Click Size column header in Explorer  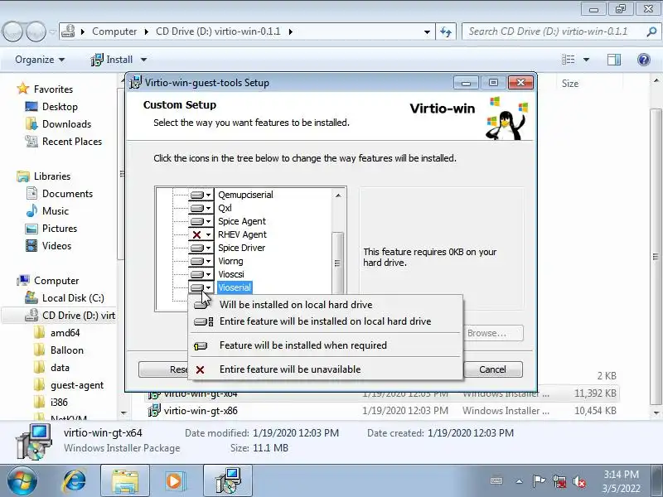tap(569, 84)
